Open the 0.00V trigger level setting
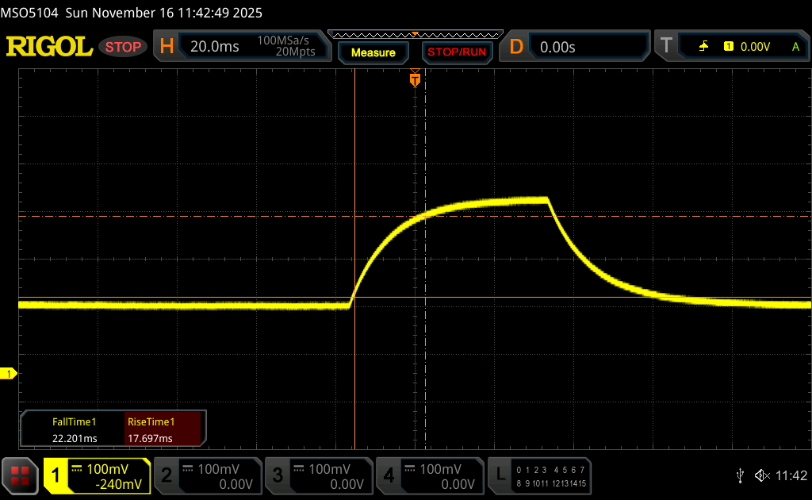The image size is (812, 500). (x=755, y=47)
